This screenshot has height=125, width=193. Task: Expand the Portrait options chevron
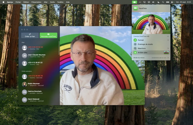point(168,40)
